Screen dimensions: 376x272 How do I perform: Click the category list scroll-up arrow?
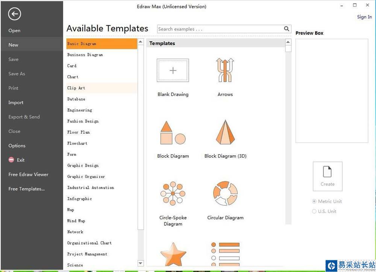141,42
